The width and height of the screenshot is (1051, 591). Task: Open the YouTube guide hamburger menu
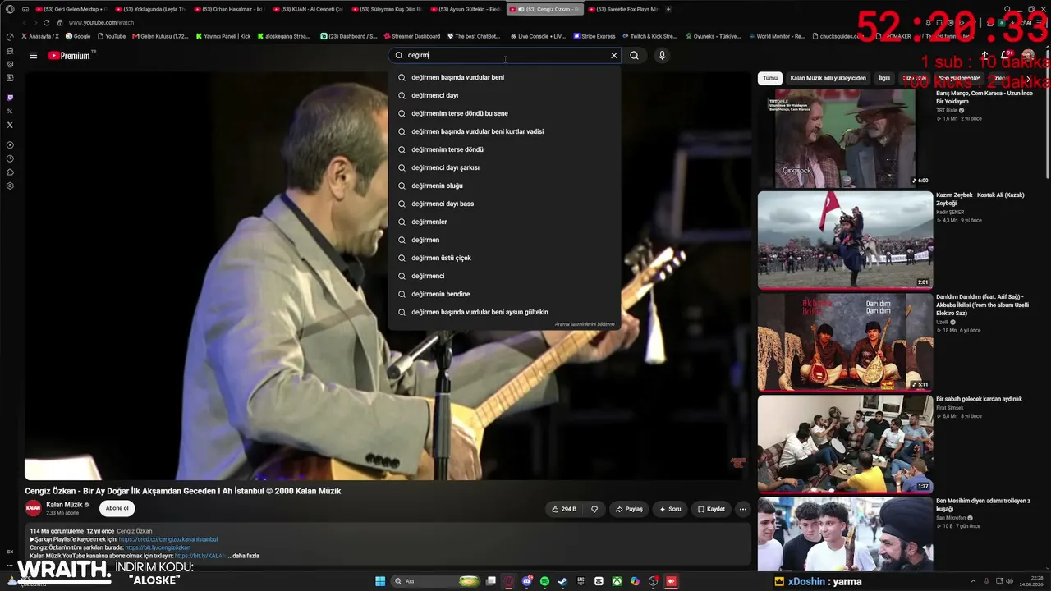tap(33, 56)
